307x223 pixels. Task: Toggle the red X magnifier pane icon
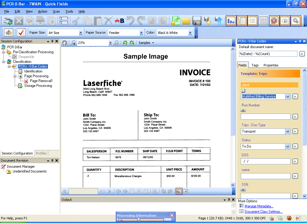[x=274, y=21]
